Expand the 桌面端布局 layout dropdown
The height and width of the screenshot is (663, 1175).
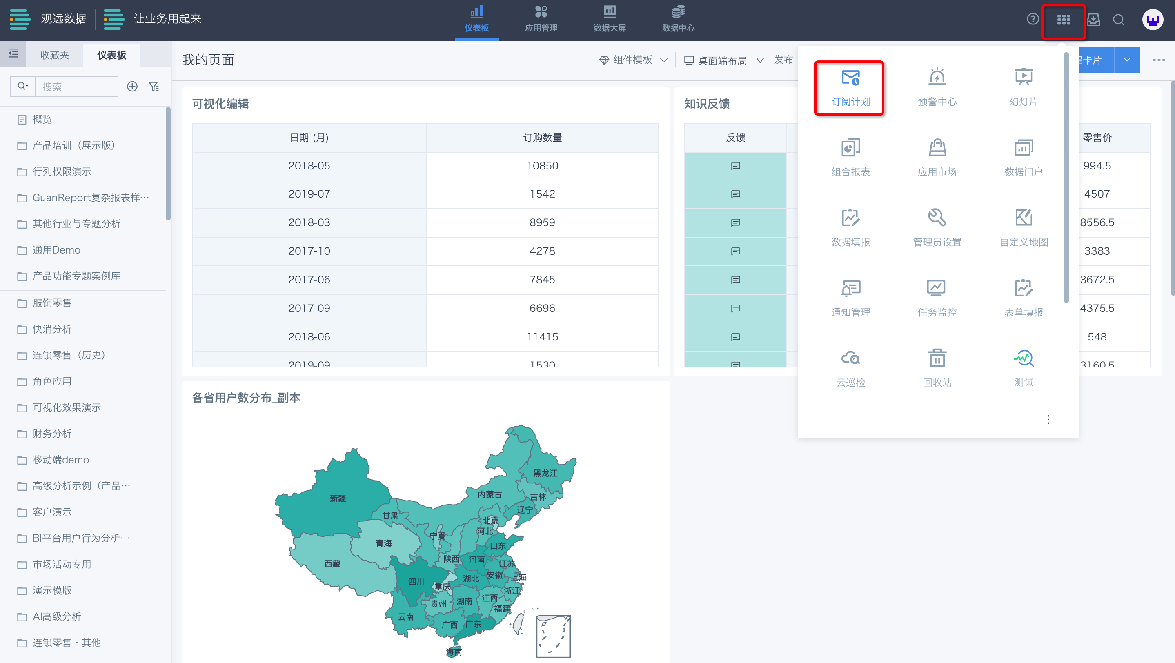(723, 60)
